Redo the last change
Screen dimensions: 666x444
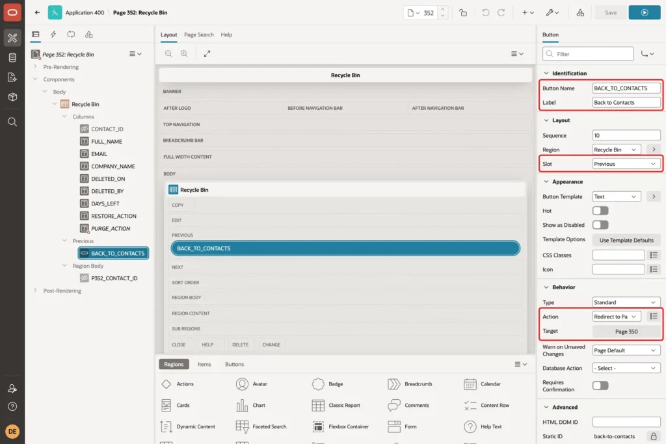[501, 13]
